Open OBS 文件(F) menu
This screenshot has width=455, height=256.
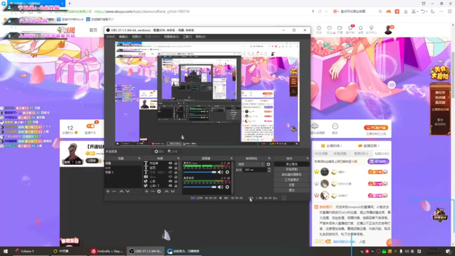110,37
